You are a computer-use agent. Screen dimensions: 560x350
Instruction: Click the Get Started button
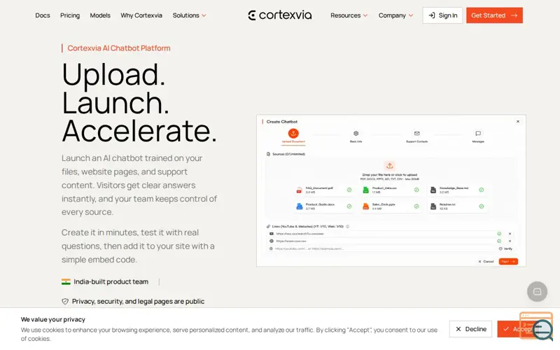(x=494, y=15)
